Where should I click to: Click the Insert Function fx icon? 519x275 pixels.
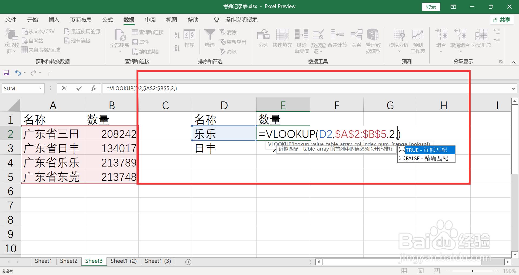(x=93, y=88)
